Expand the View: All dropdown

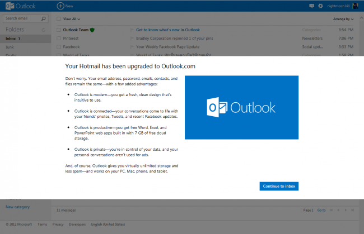[71, 18]
